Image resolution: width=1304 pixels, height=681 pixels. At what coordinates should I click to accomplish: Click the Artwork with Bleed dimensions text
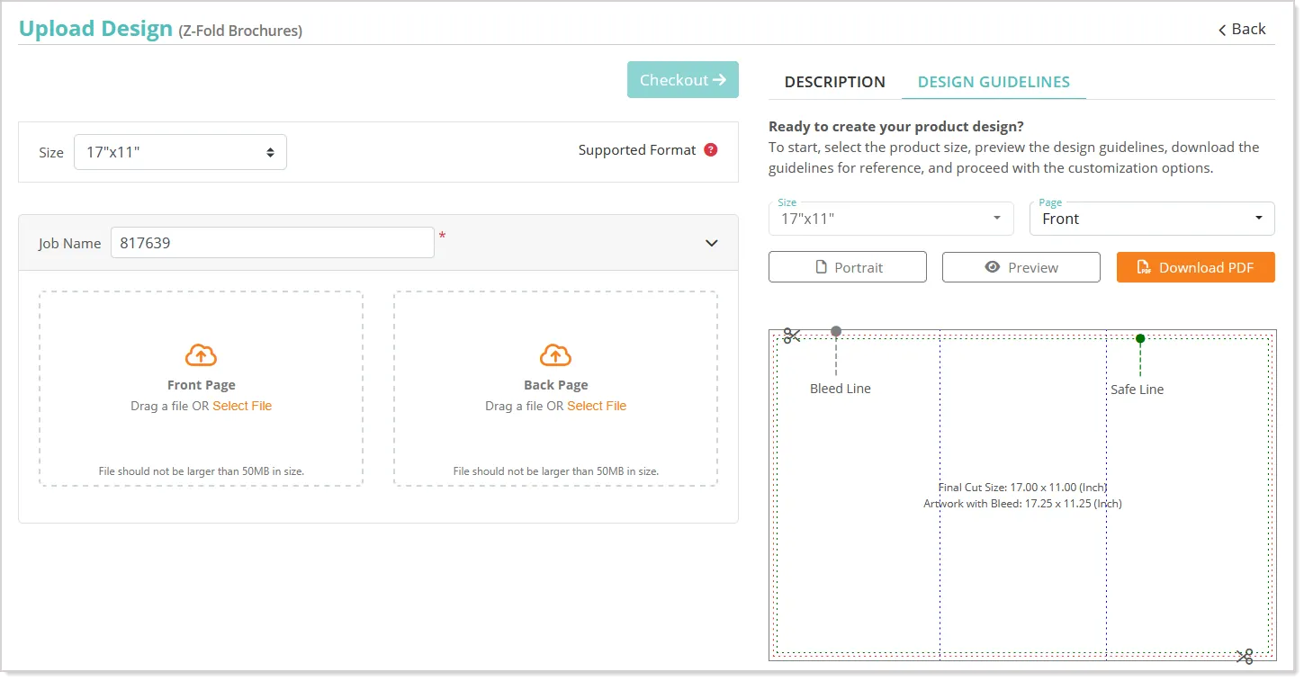(1023, 504)
